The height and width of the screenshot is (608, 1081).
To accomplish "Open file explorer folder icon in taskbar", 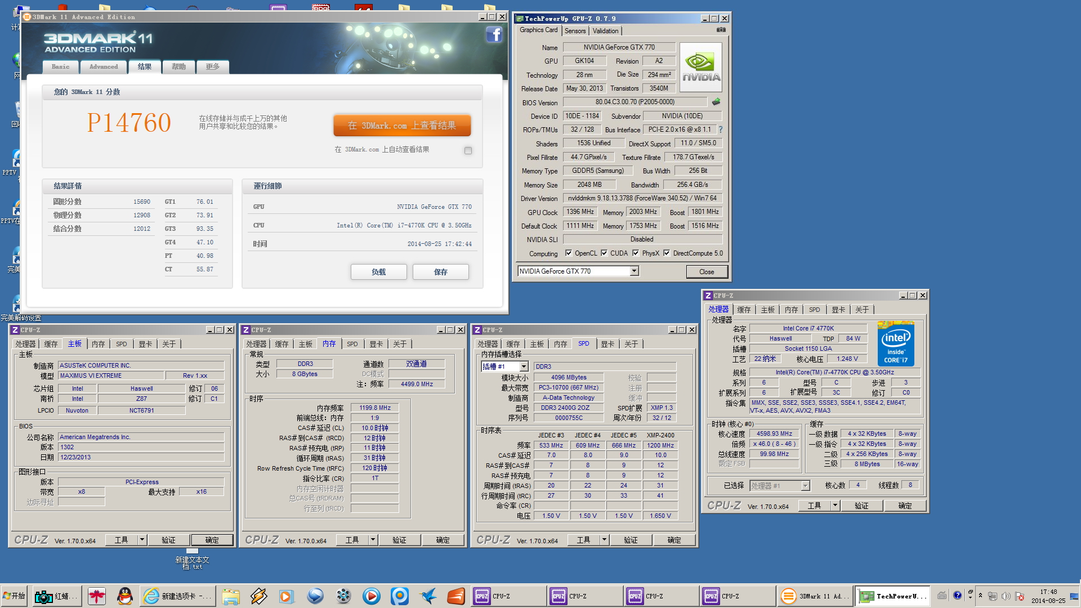I will coord(231,596).
